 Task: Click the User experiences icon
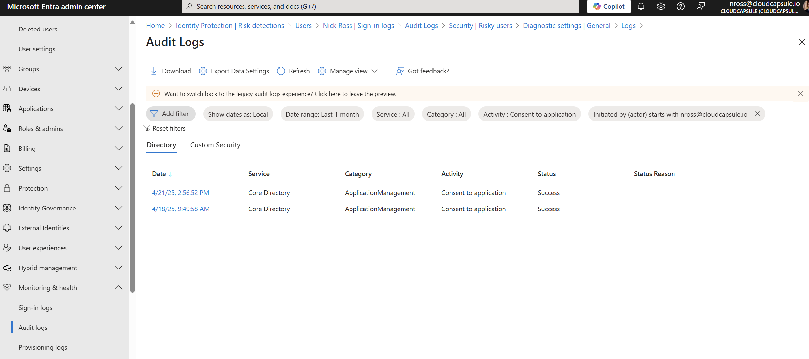tap(7, 248)
